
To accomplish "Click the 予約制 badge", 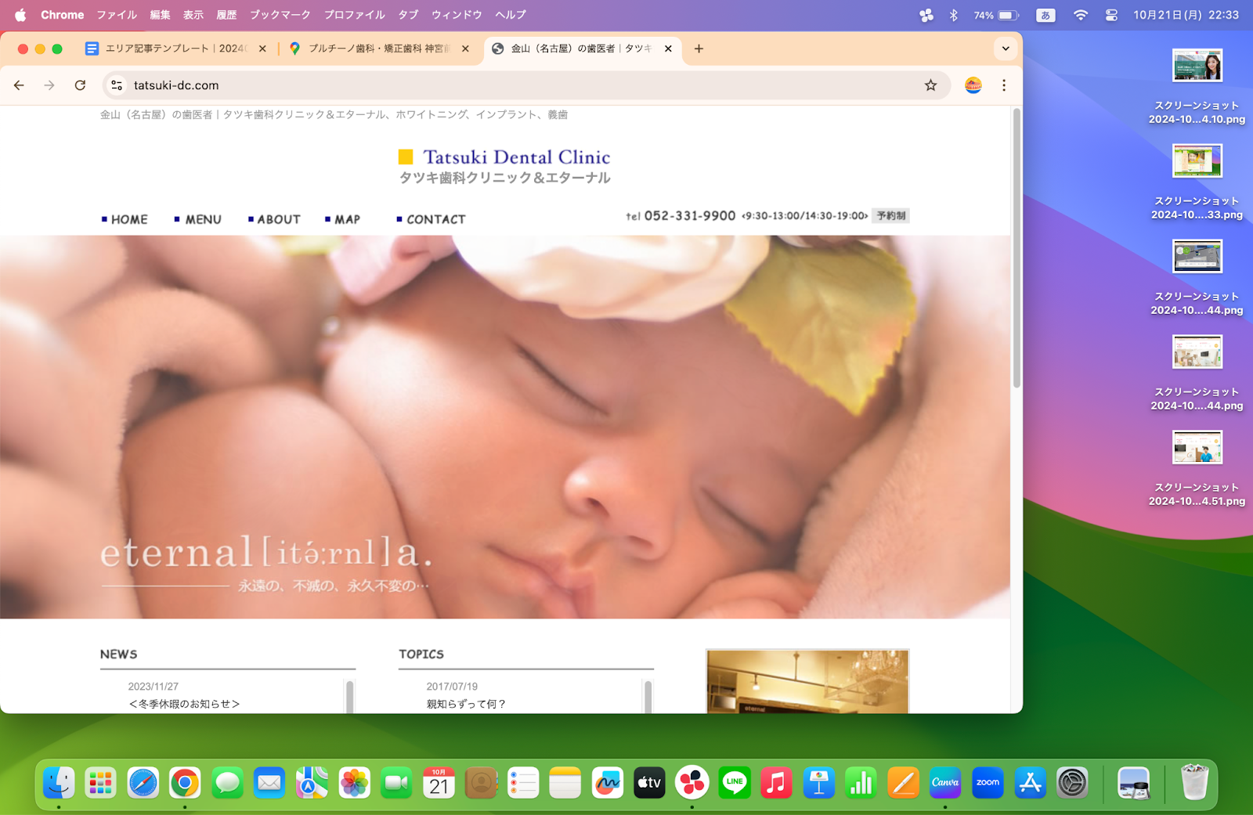I will click(891, 215).
